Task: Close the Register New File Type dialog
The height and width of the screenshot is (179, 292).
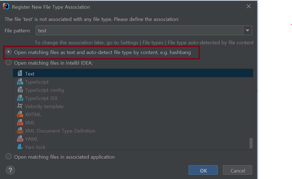Action: (249, 7)
